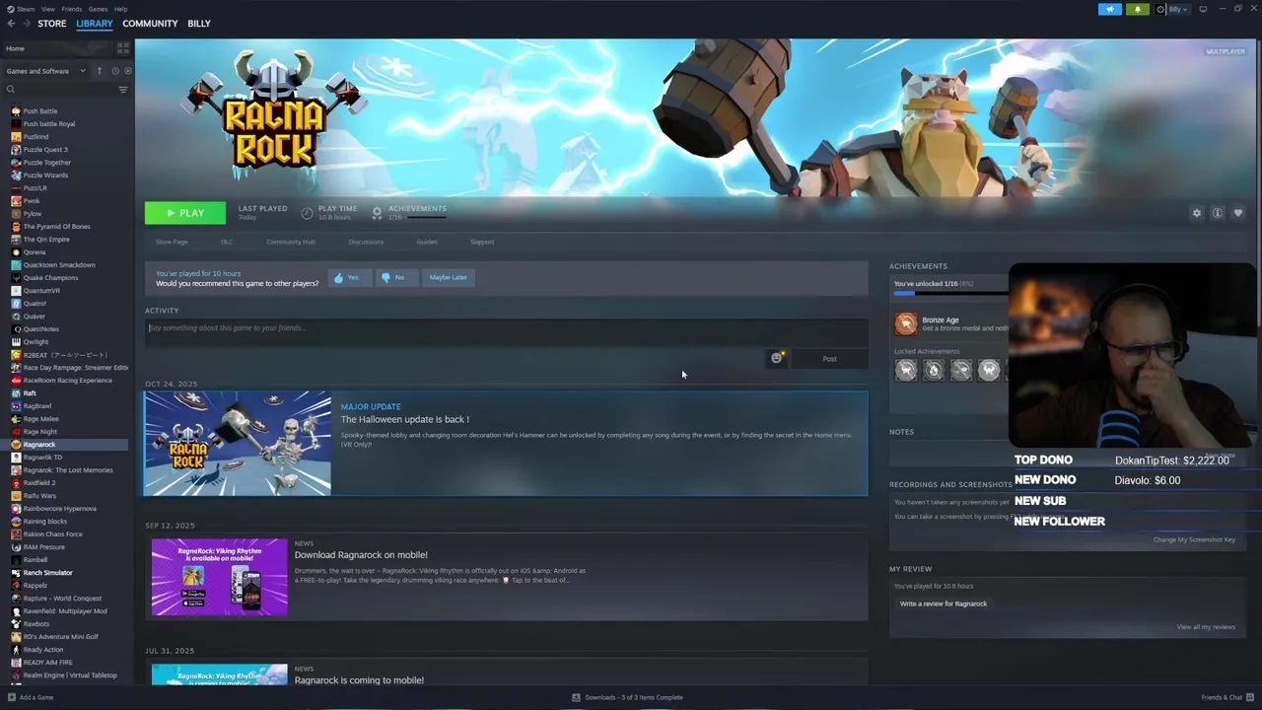Click the first locked achievement icon
The width and height of the screenshot is (1262, 710).
coord(906,370)
